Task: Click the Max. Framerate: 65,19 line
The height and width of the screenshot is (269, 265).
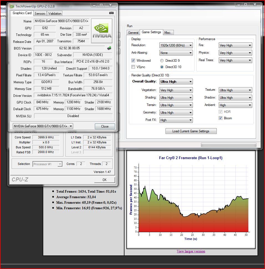Action: pos(86,202)
